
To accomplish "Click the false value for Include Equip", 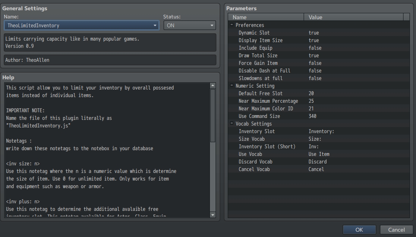I will 315,48.
